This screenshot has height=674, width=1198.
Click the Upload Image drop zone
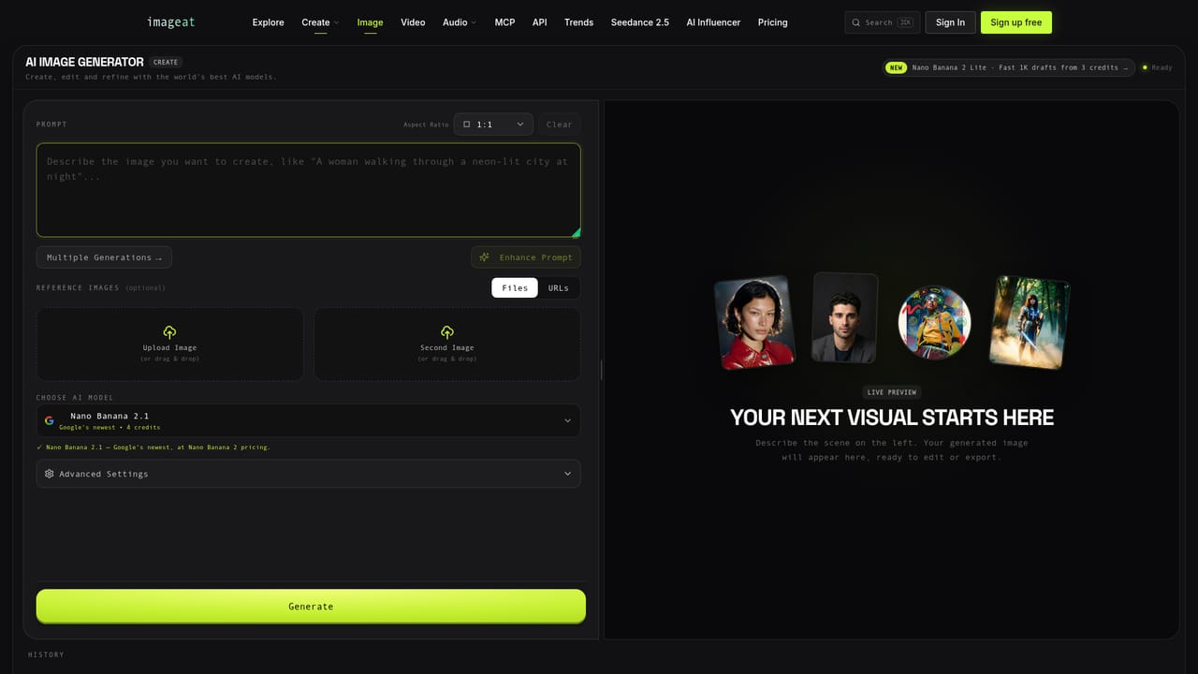point(169,344)
